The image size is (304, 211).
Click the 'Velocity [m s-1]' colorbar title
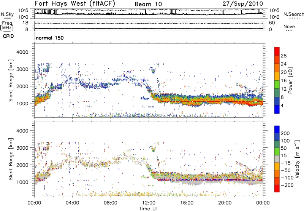pyautogui.click(x=297, y=159)
